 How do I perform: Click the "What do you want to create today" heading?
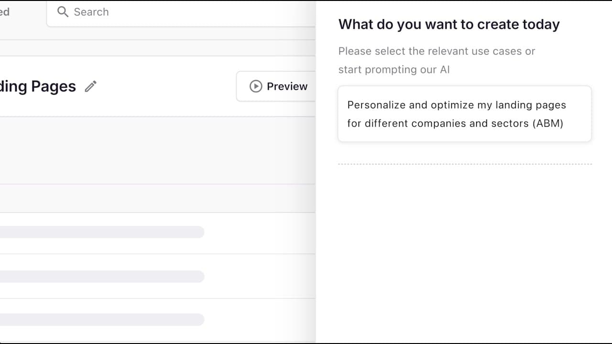coord(448,24)
